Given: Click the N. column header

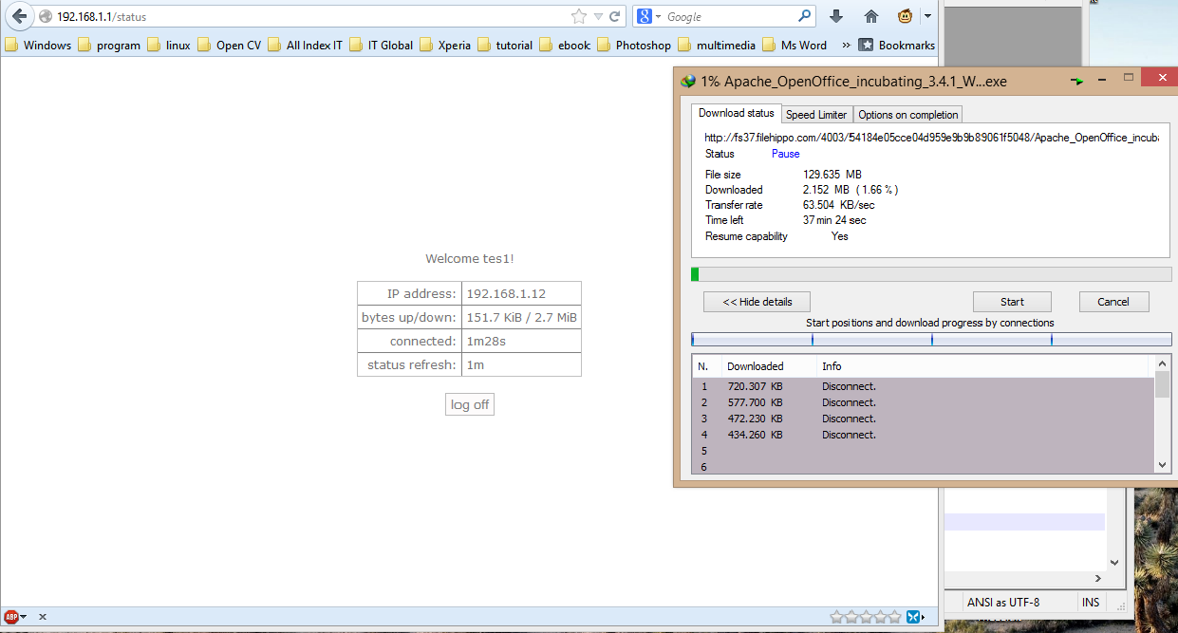Looking at the screenshot, I should pyautogui.click(x=707, y=366).
